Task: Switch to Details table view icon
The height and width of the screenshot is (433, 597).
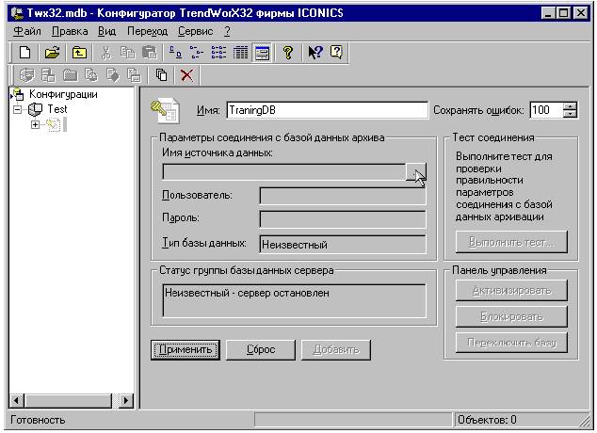Action: (240, 53)
